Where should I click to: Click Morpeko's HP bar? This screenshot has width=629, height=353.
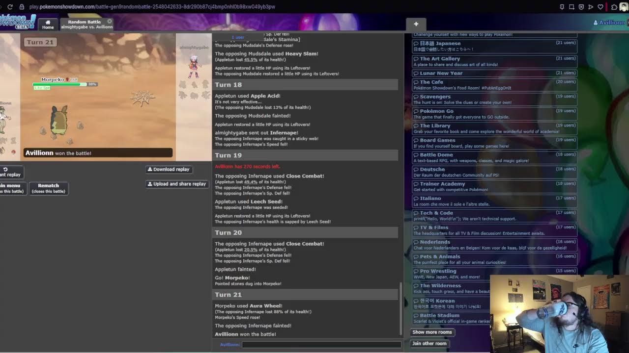(59, 84)
